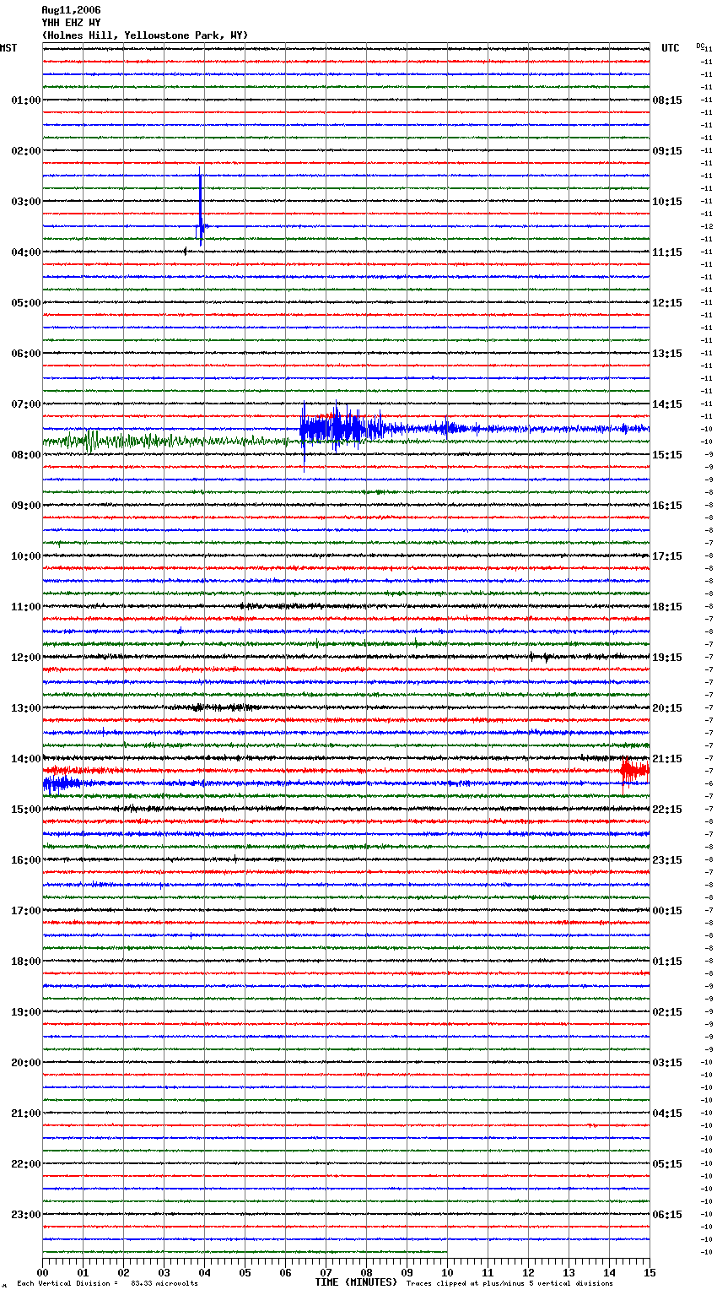Select the 20:00 MST hour label
717x1295 pixels.
tap(26, 1063)
